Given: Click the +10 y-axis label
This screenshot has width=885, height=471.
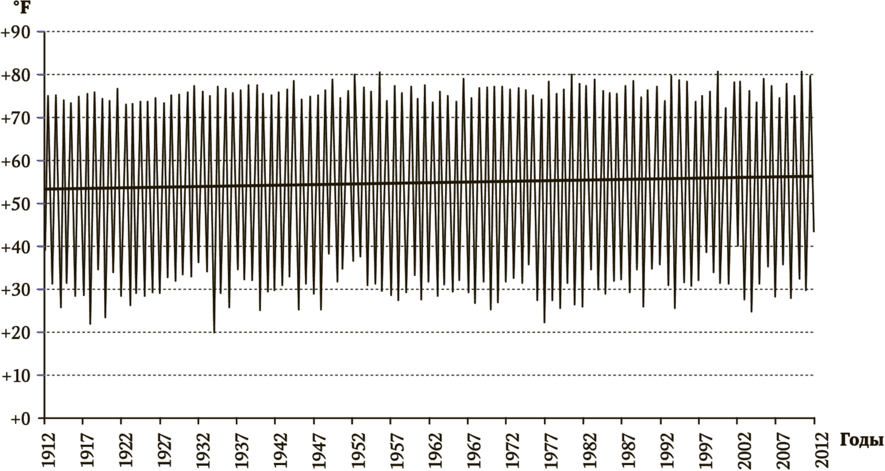Looking at the screenshot, I should coord(15,376).
